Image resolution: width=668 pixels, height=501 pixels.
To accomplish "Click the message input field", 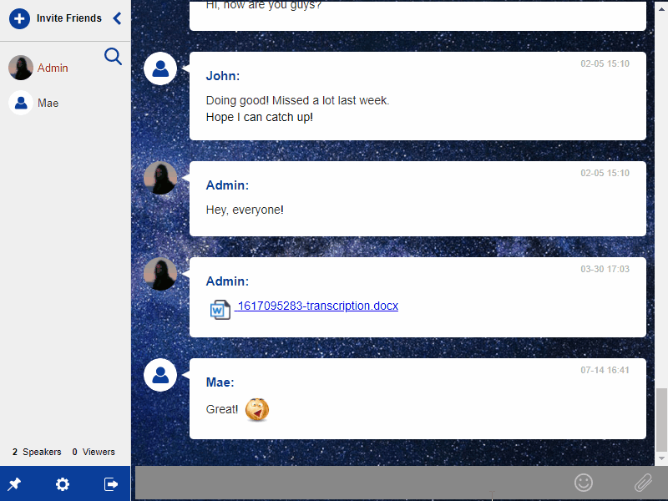I will click(351, 483).
